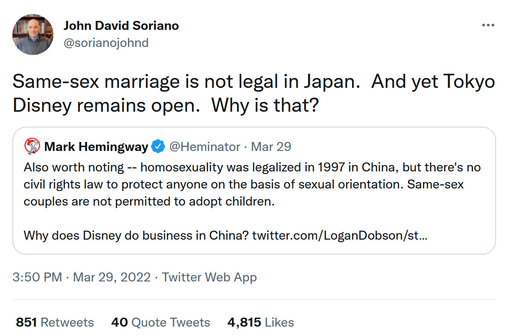
Task: View the 40 Quote Tweets
Action: click(x=160, y=322)
